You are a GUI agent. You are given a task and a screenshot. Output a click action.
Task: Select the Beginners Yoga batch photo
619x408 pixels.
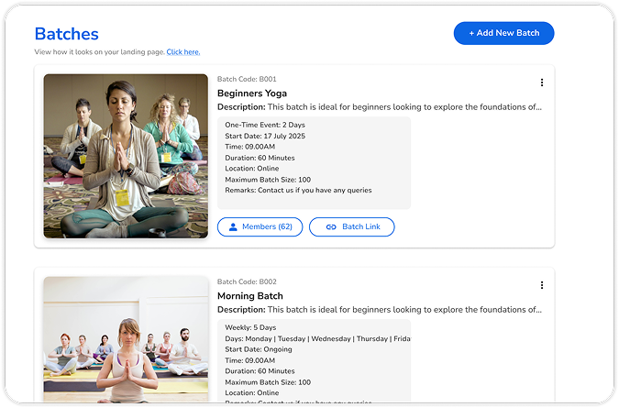(126, 156)
